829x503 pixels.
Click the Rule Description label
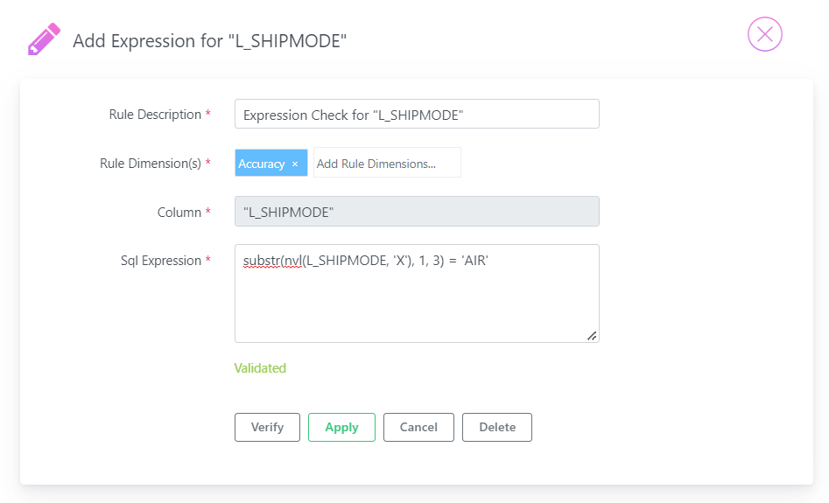click(x=155, y=115)
